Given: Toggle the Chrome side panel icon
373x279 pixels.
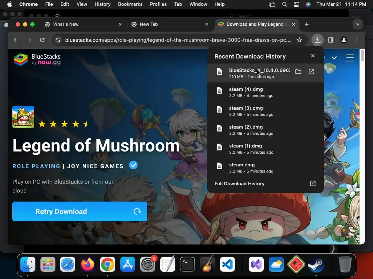Looking at the screenshot, I should [x=331, y=40].
